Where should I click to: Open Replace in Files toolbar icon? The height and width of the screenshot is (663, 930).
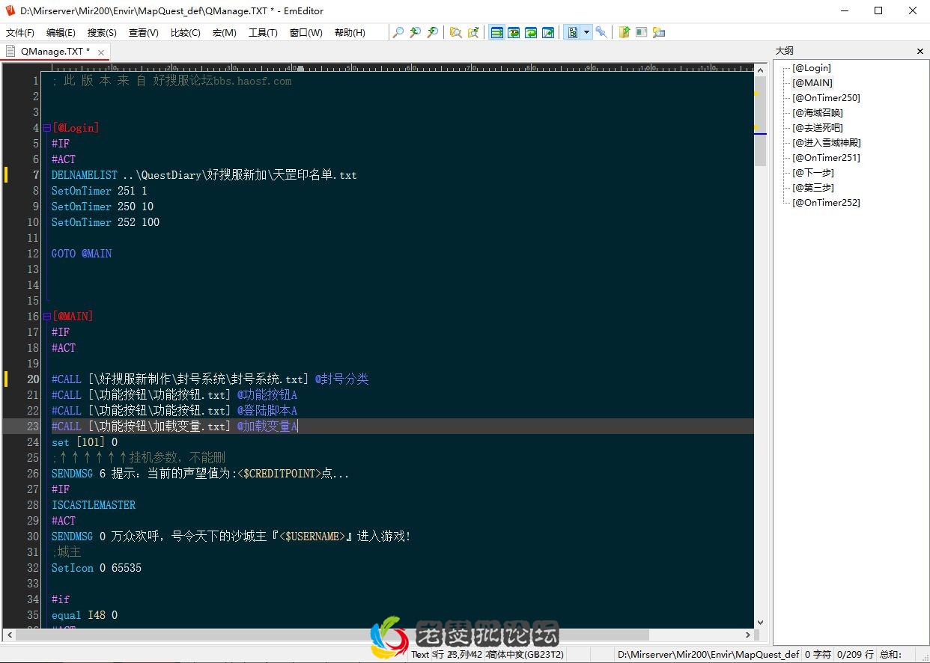472,32
